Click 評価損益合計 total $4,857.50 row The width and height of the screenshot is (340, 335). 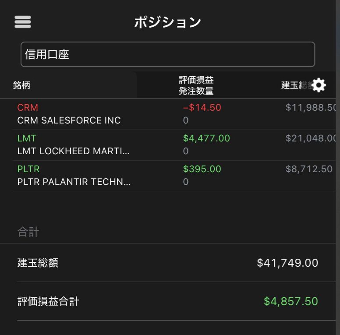(x=168, y=301)
